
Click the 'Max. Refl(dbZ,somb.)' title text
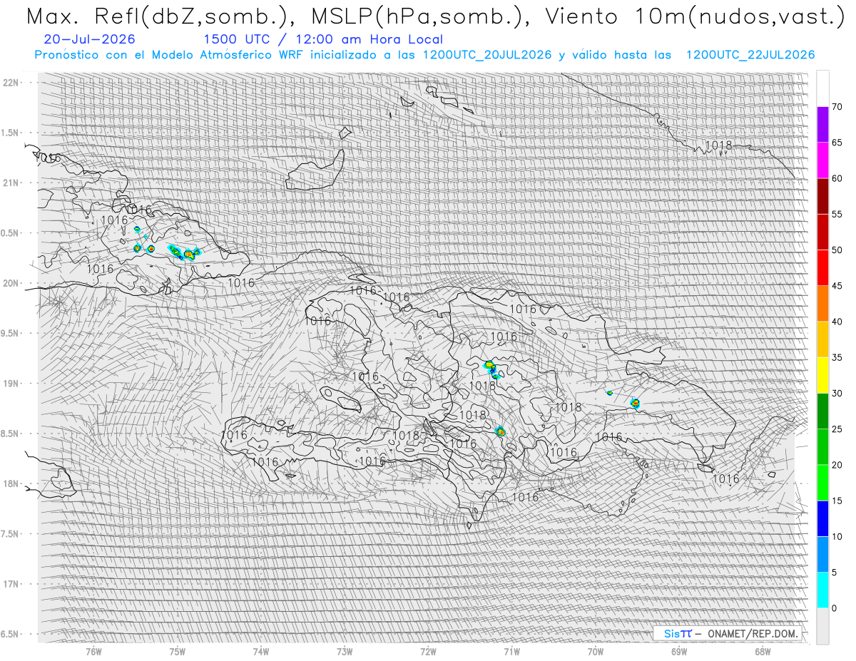pyautogui.click(x=159, y=16)
